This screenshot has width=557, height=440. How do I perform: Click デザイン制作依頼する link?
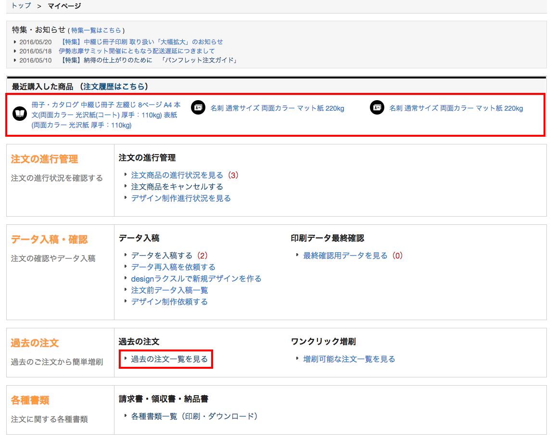click(169, 302)
